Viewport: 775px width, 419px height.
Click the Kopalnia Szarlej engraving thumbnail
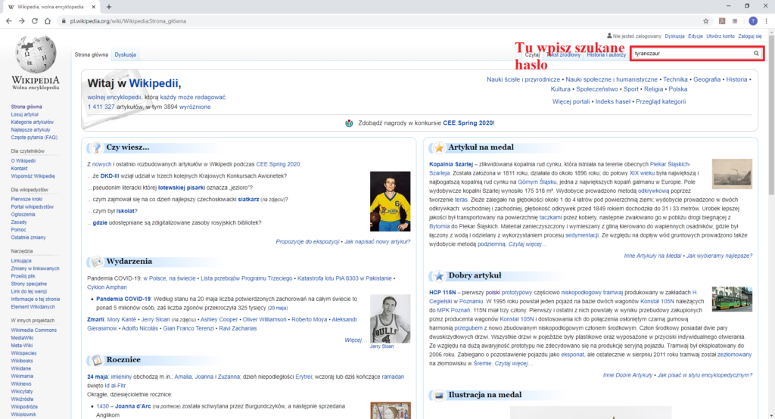coord(732,174)
